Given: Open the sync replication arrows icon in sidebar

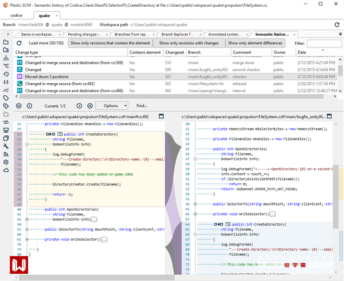Looking at the screenshot, I should click(x=6, y=122).
